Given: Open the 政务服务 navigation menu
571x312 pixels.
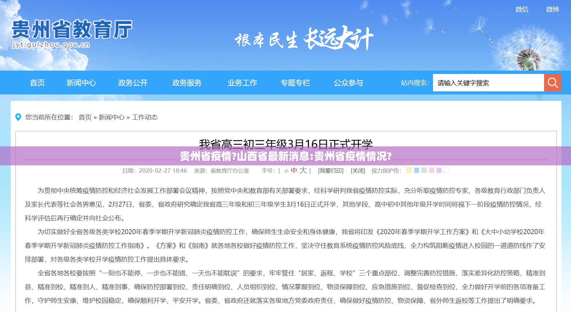Looking at the screenshot, I should pos(187,83).
